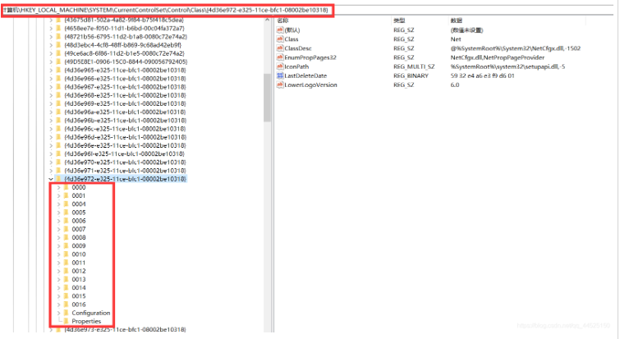The height and width of the screenshot is (339, 620).
Task: Select the IconPath value name
Action: tap(296, 66)
